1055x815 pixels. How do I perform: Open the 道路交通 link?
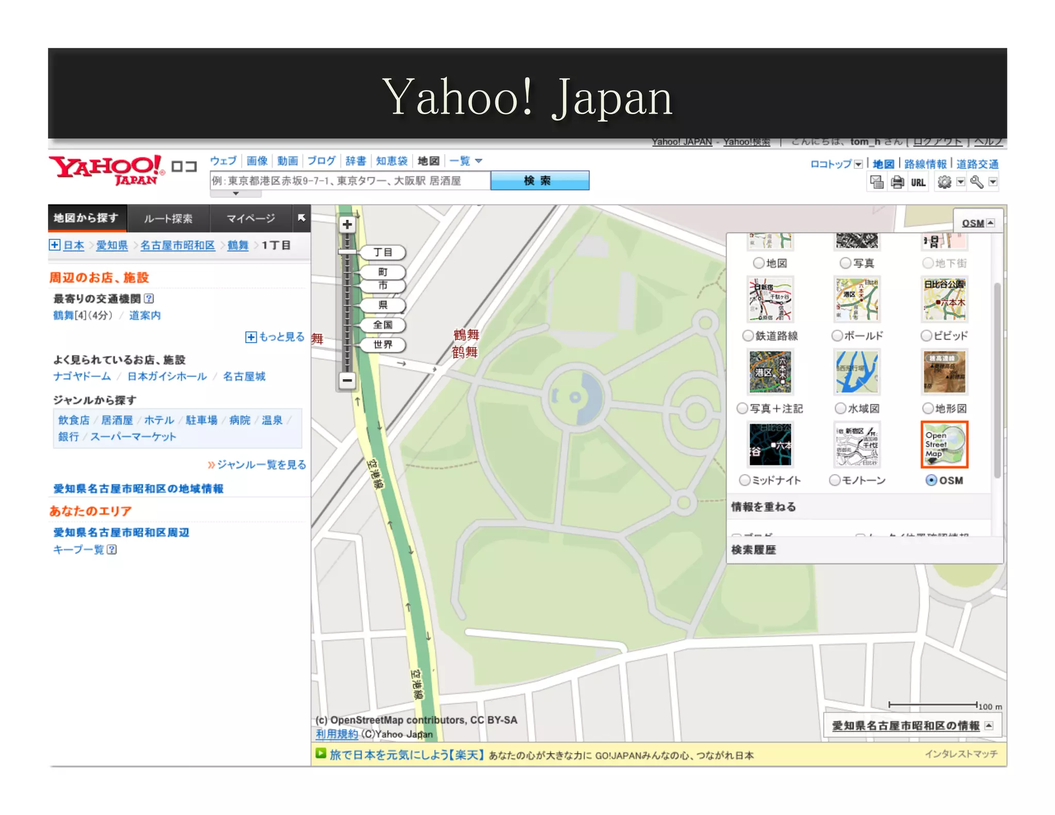[x=977, y=164]
